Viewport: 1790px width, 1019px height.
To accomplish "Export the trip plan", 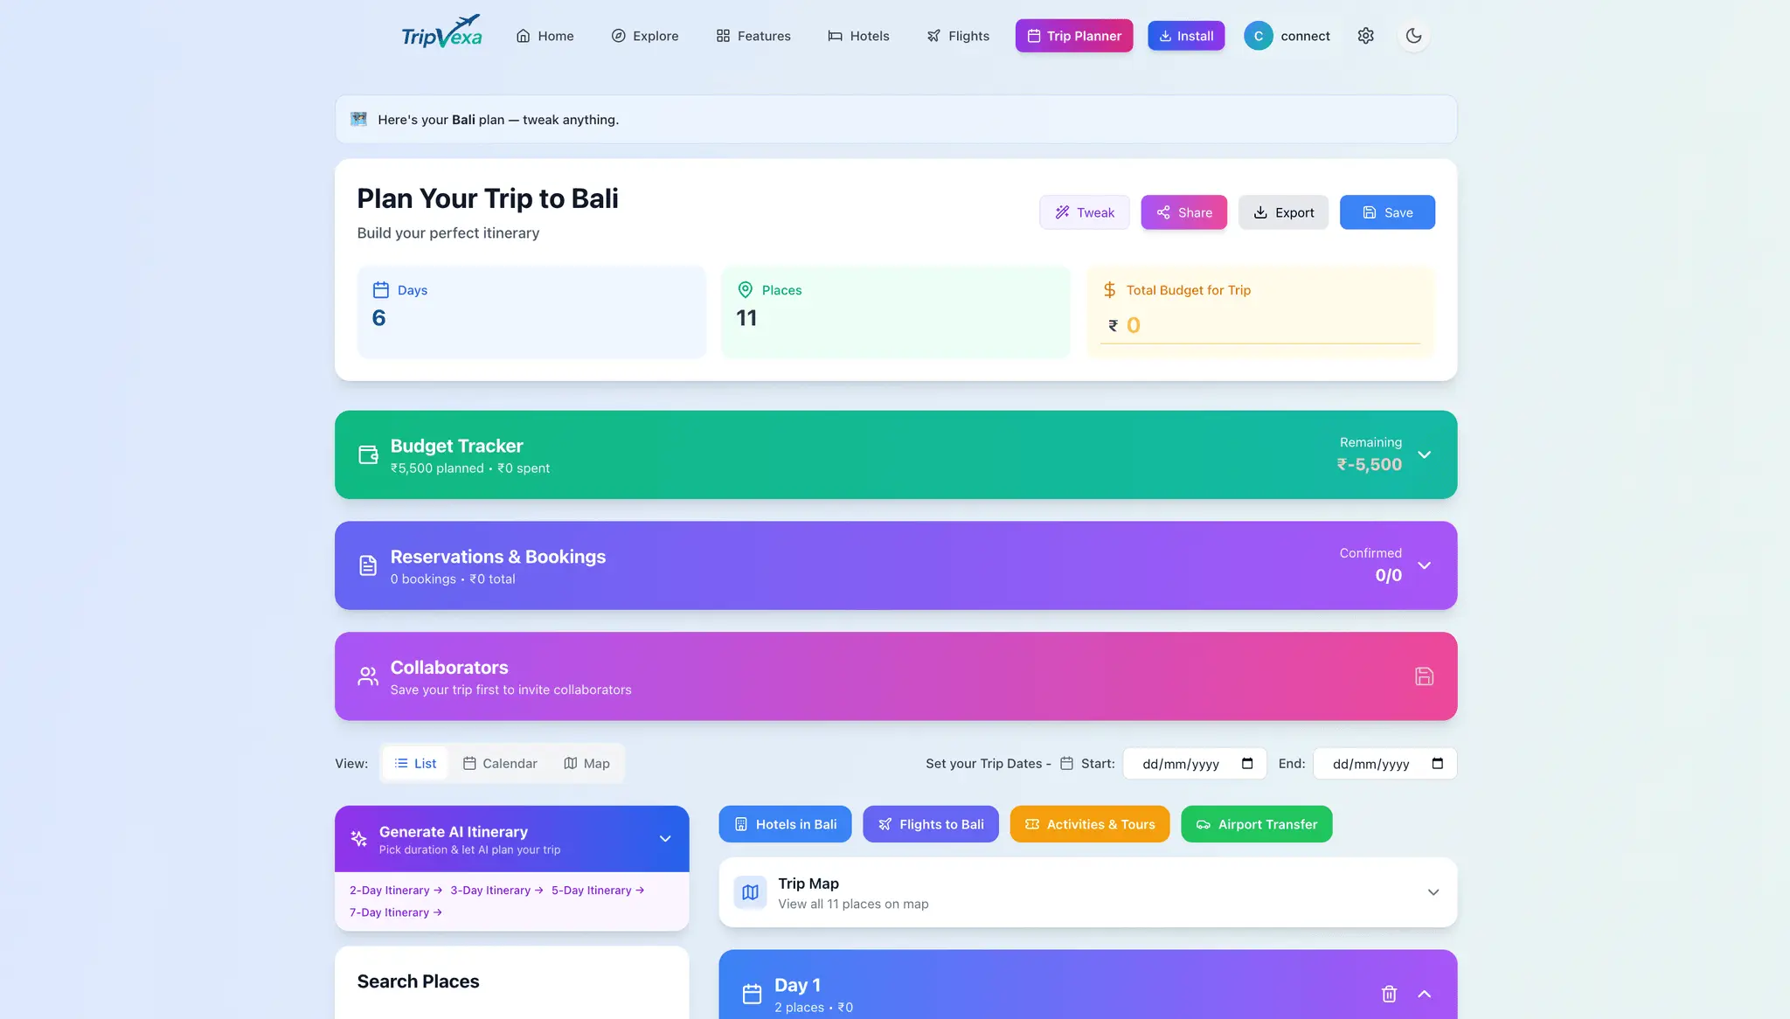I will (1284, 212).
